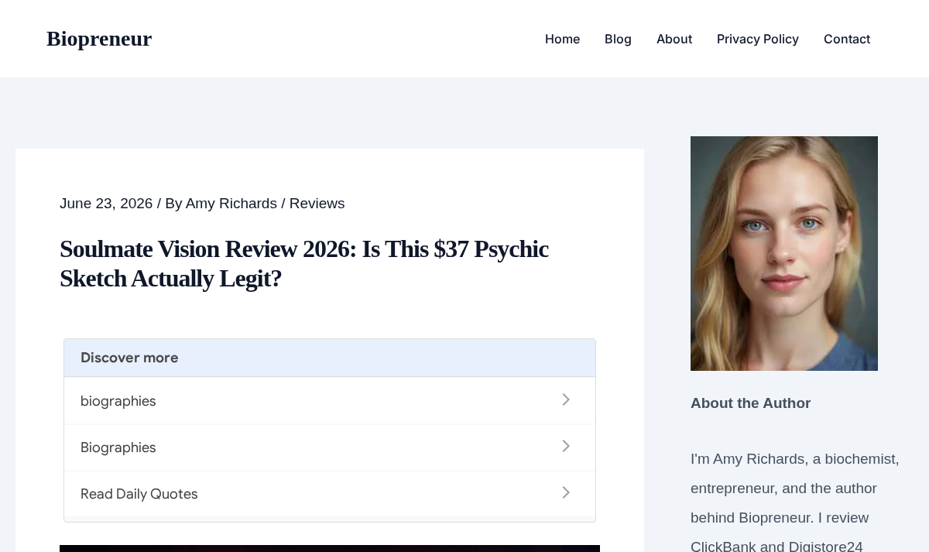Go to the Home menu item

pyautogui.click(x=562, y=39)
